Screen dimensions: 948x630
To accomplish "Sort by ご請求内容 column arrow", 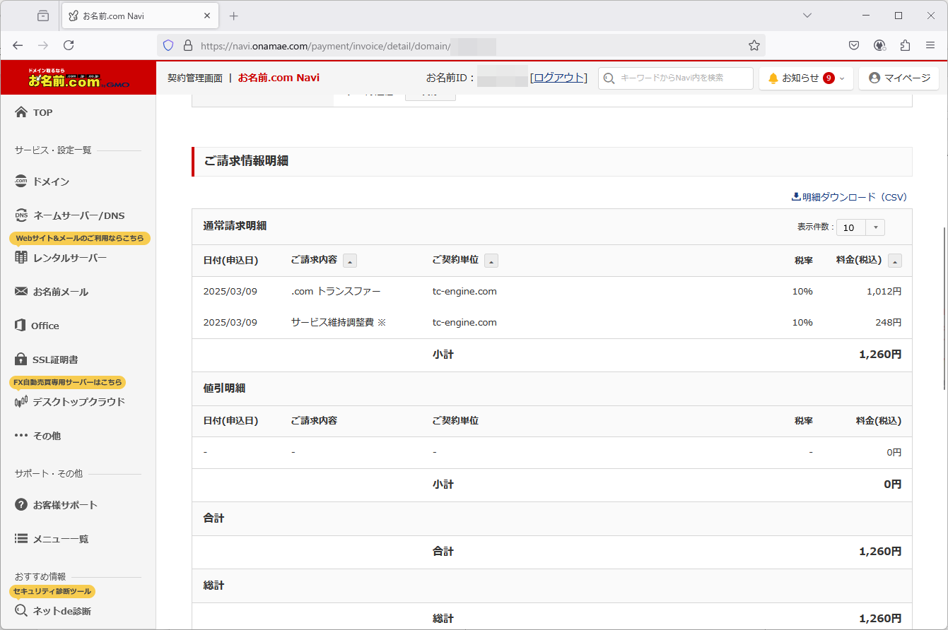I will pyautogui.click(x=350, y=261).
